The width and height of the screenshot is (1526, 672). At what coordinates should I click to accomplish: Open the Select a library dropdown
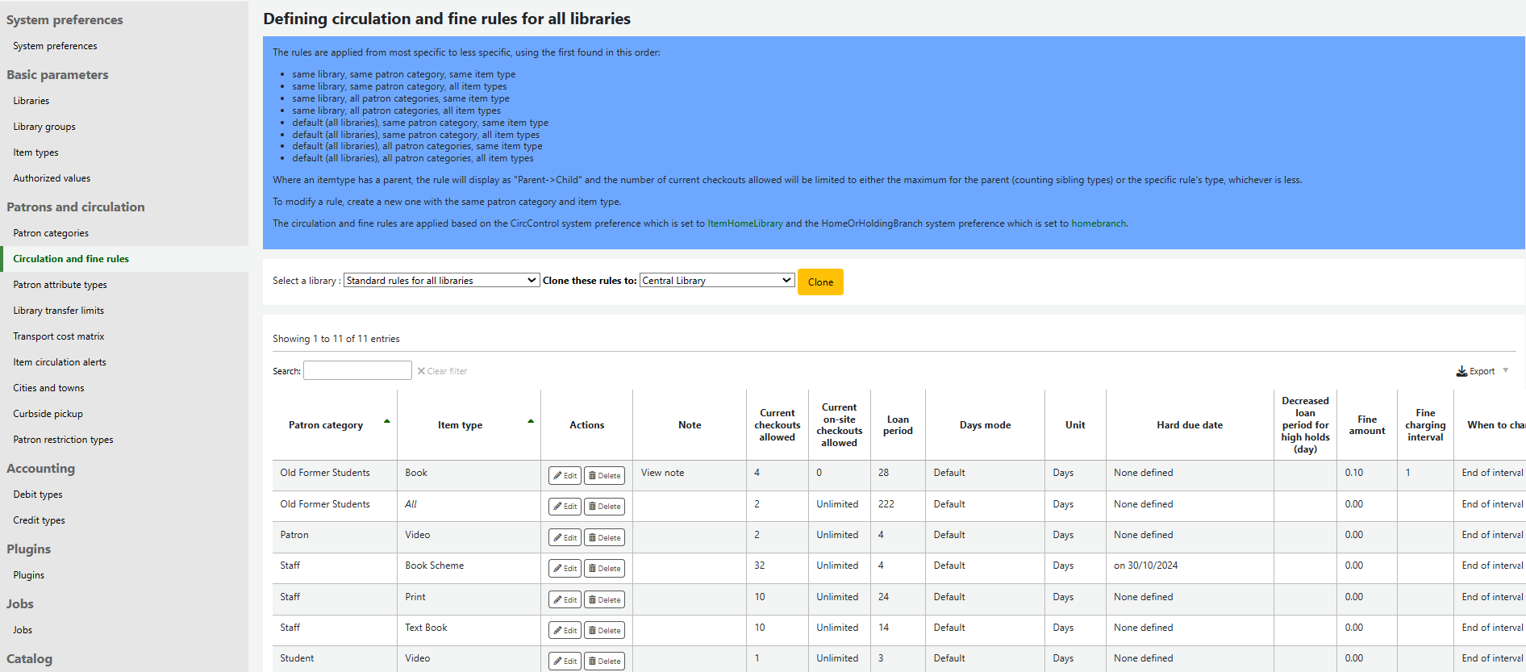tap(441, 281)
